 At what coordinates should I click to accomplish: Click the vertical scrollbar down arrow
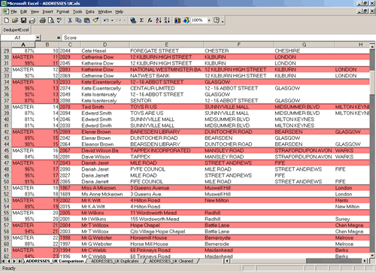point(372,256)
